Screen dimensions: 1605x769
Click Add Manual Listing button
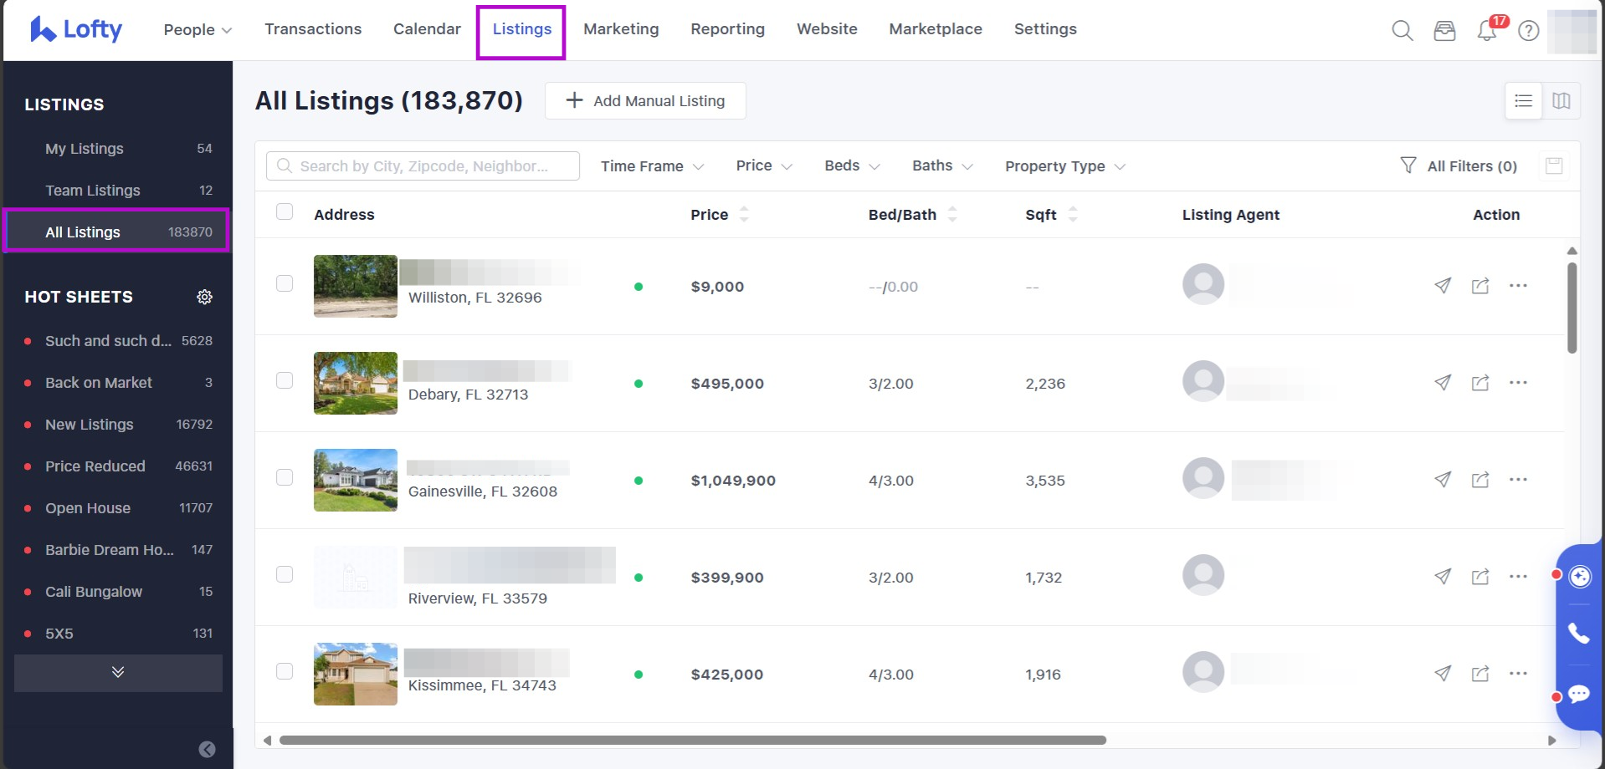point(645,101)
